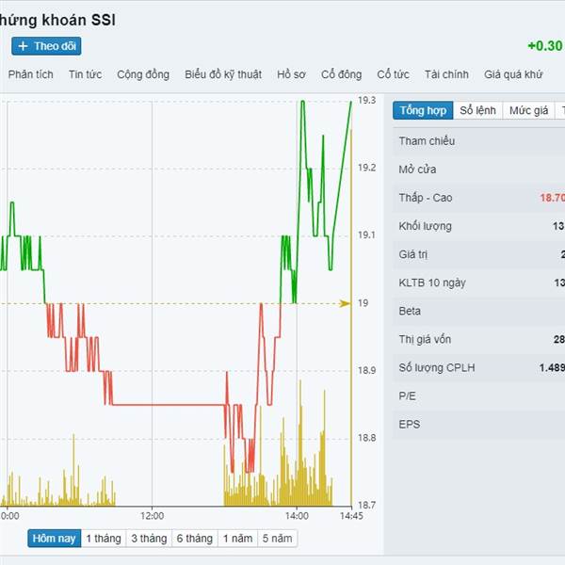
Task: Switch chart to 5 năm range
Action: click(x=277, y=539)
